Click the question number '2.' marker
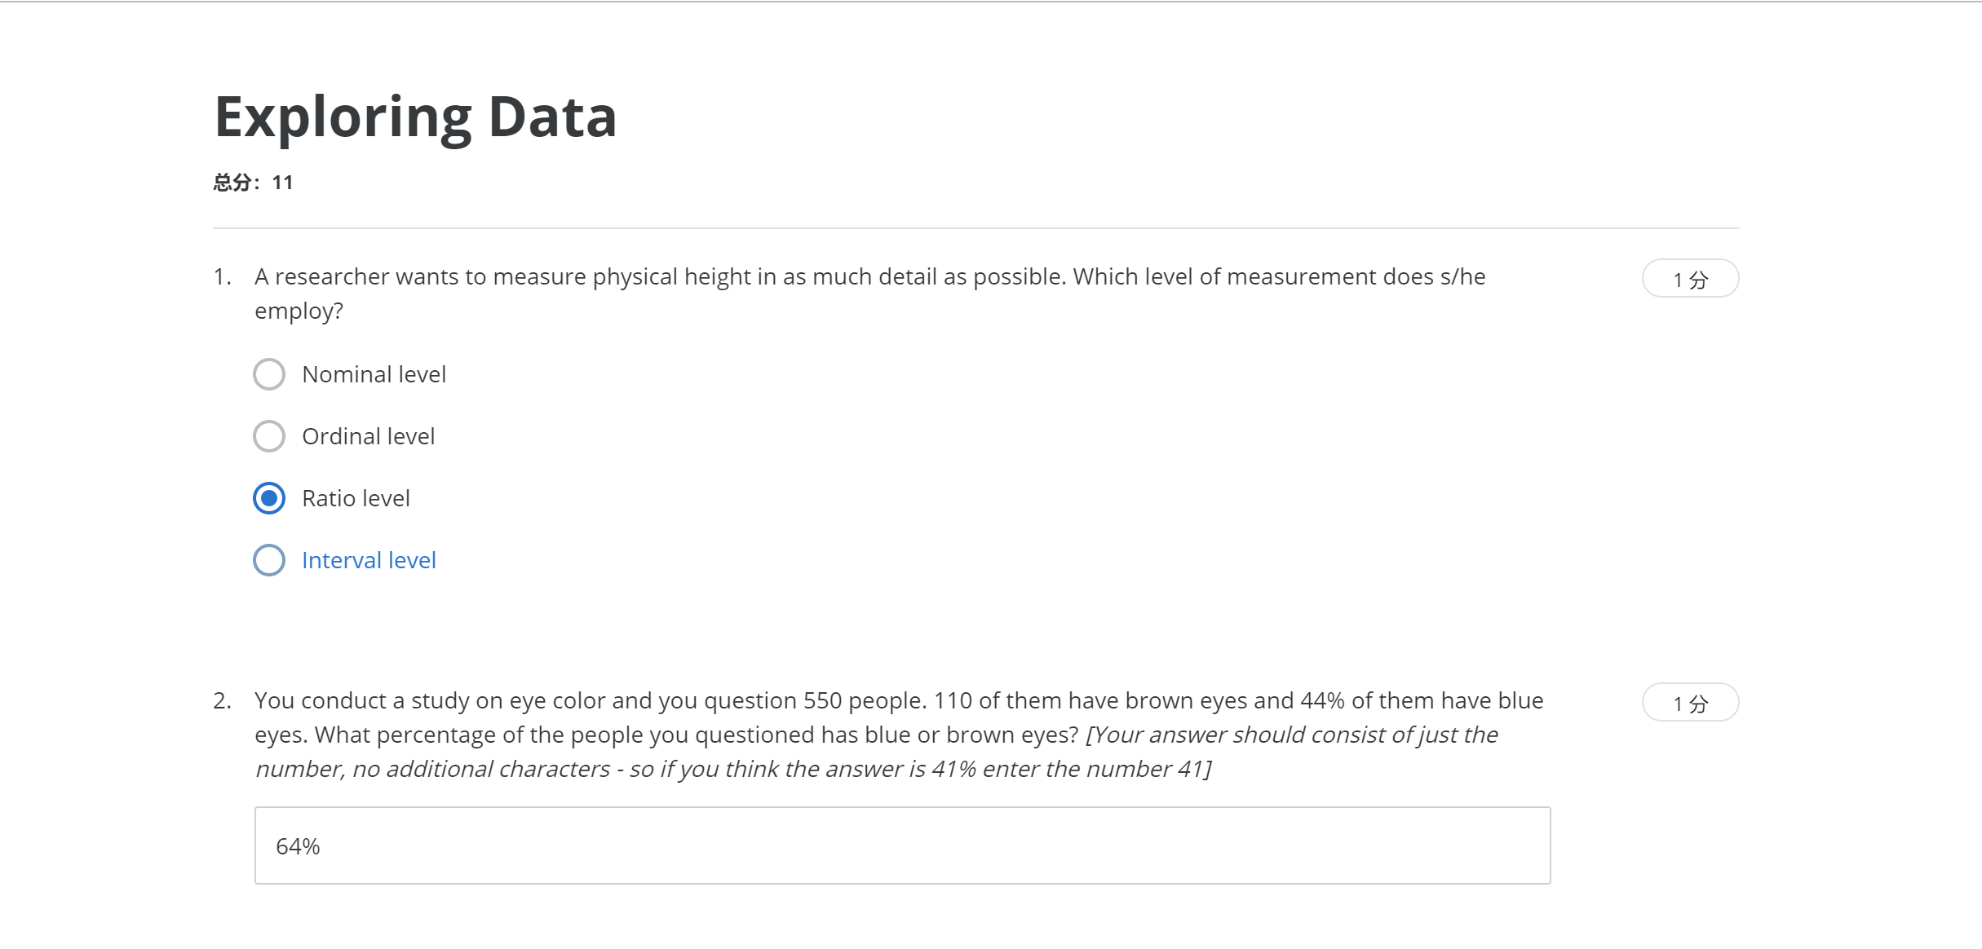Viewport: 1982px width, 949px height. (223, 701)
